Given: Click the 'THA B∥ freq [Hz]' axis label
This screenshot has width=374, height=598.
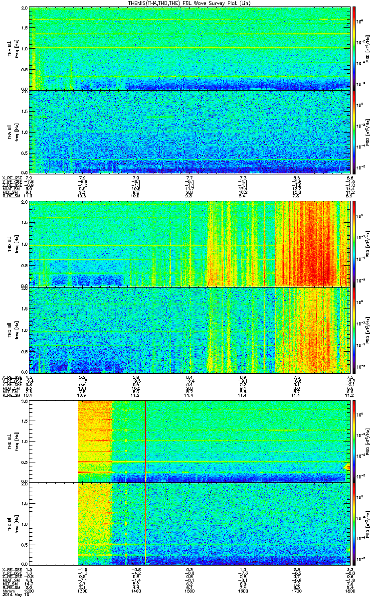Looking at the screenshot, I should pos(12,132).
